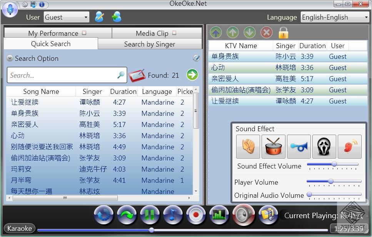Play the horn sound effect
The image size is (372, 237).
[x=299, y=146]
